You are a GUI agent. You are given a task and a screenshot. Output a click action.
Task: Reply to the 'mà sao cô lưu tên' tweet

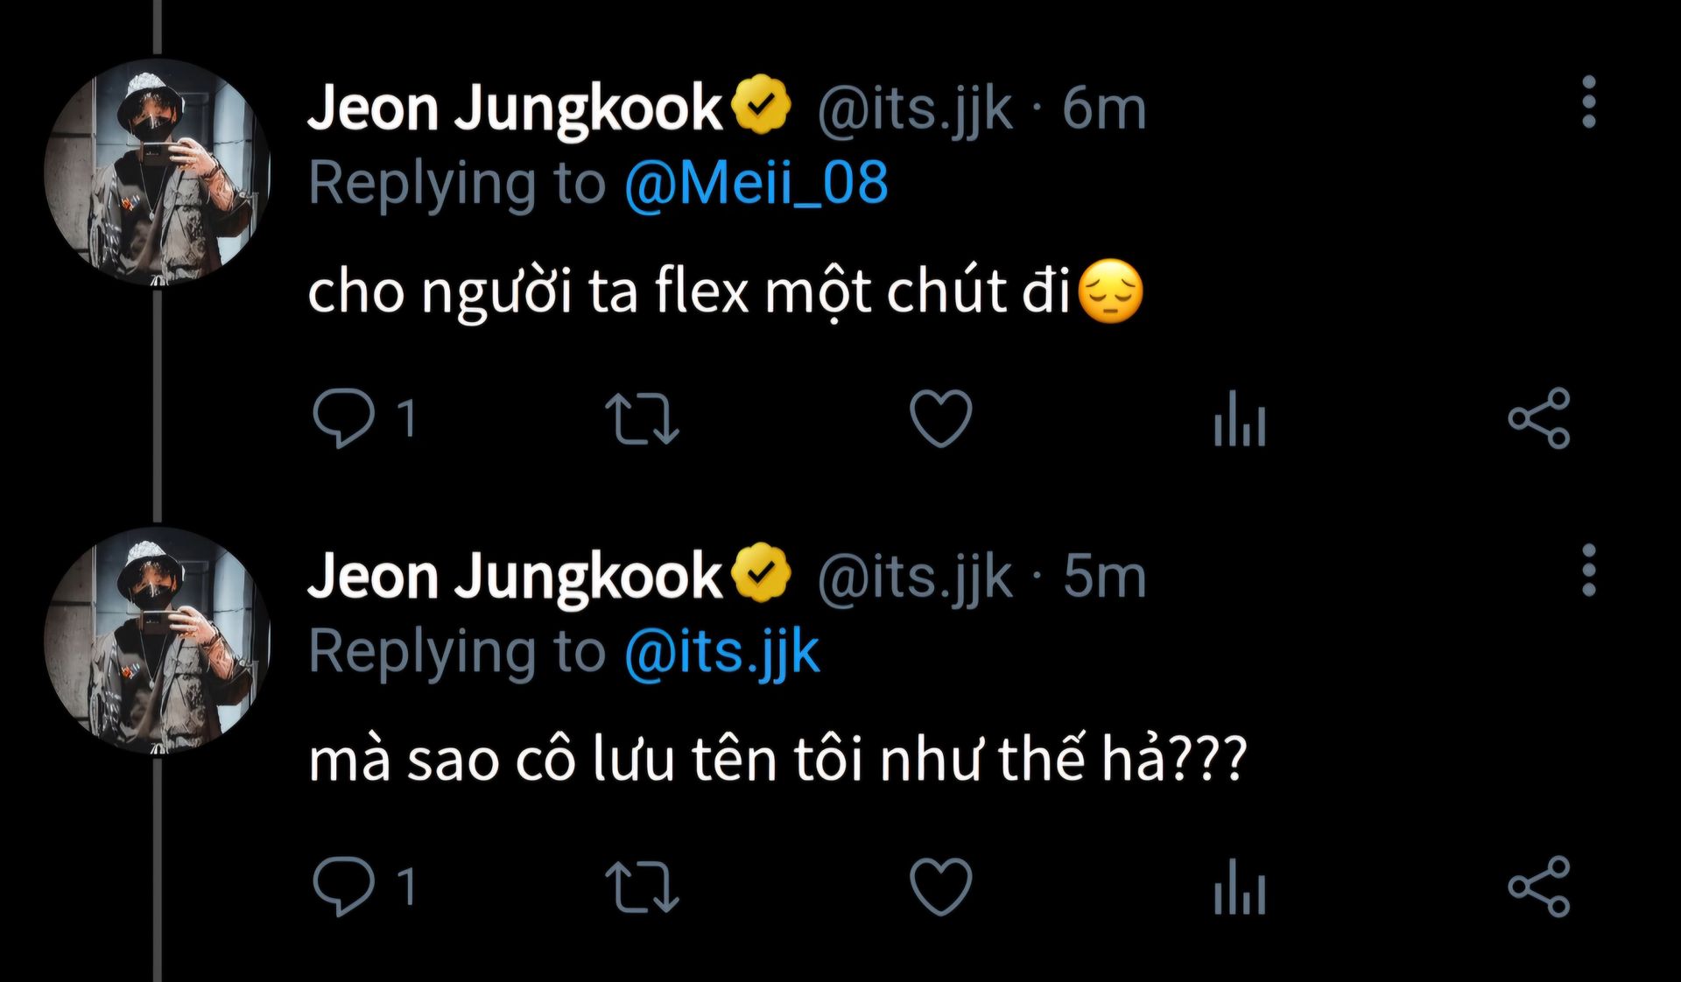point(343,887)
